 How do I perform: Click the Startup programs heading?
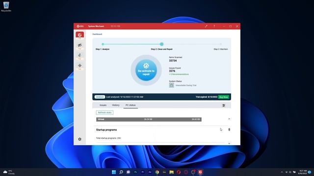(x=106, y=130)
